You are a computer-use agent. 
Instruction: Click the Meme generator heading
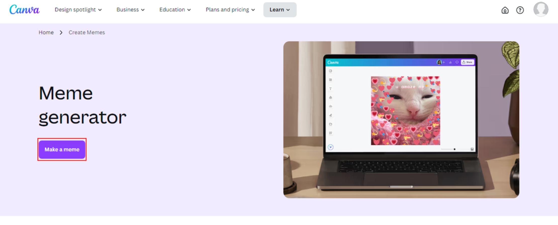(x=82, y=105)
